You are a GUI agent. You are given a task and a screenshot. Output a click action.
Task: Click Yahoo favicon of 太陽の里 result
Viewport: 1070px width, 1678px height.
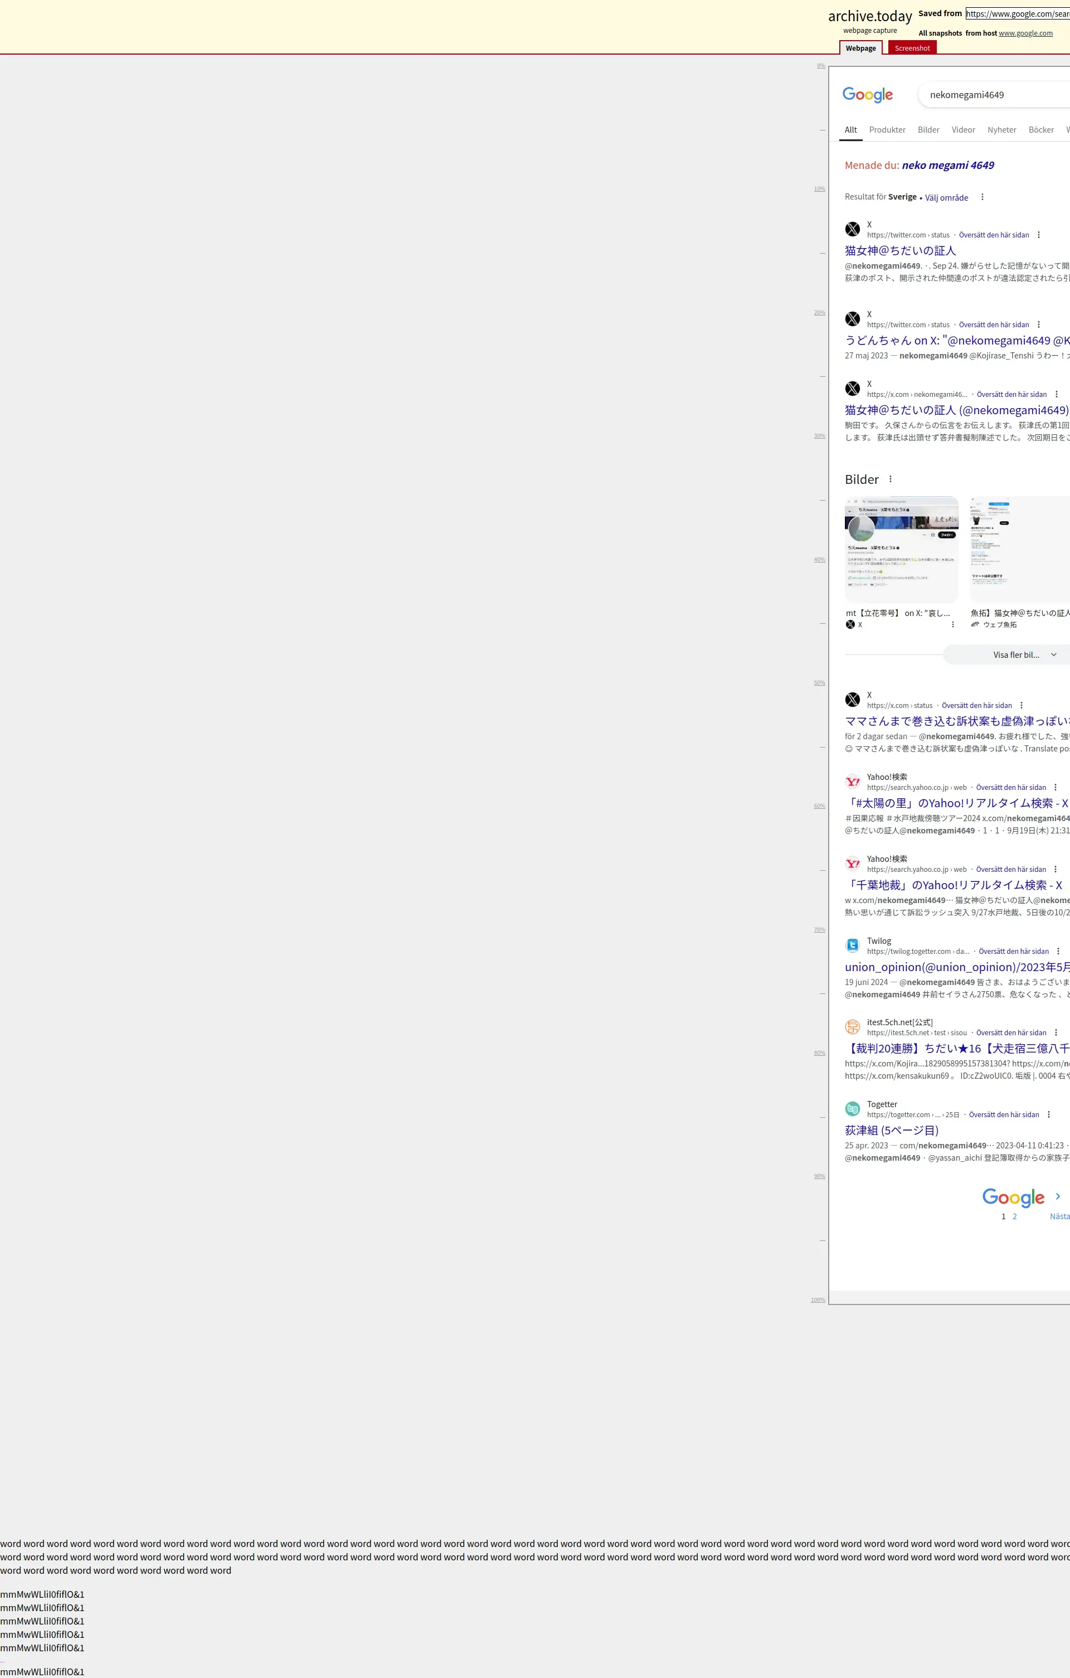coord(853,782)
